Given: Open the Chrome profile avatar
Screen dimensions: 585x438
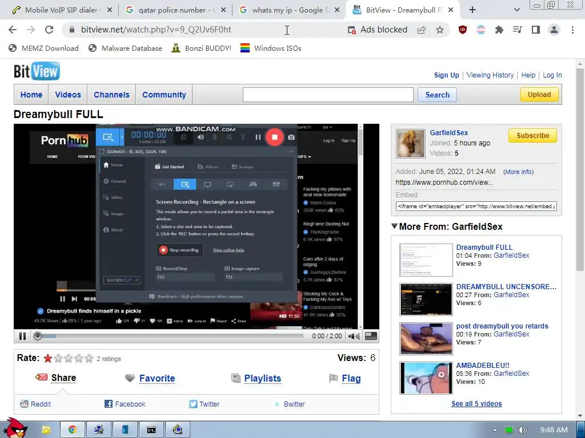Looking at the screenshot, I should pos(554,30).
